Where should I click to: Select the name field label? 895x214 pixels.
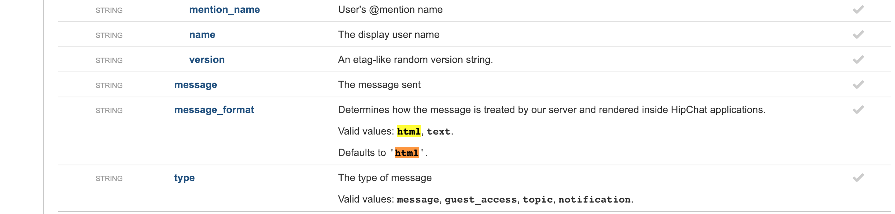pos(202,35)
